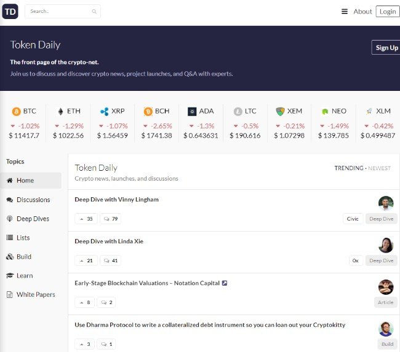Click the Cardano ADA coin icon
Screen dimensions: 400x352
pyautogui.click(x=192, y=111)
